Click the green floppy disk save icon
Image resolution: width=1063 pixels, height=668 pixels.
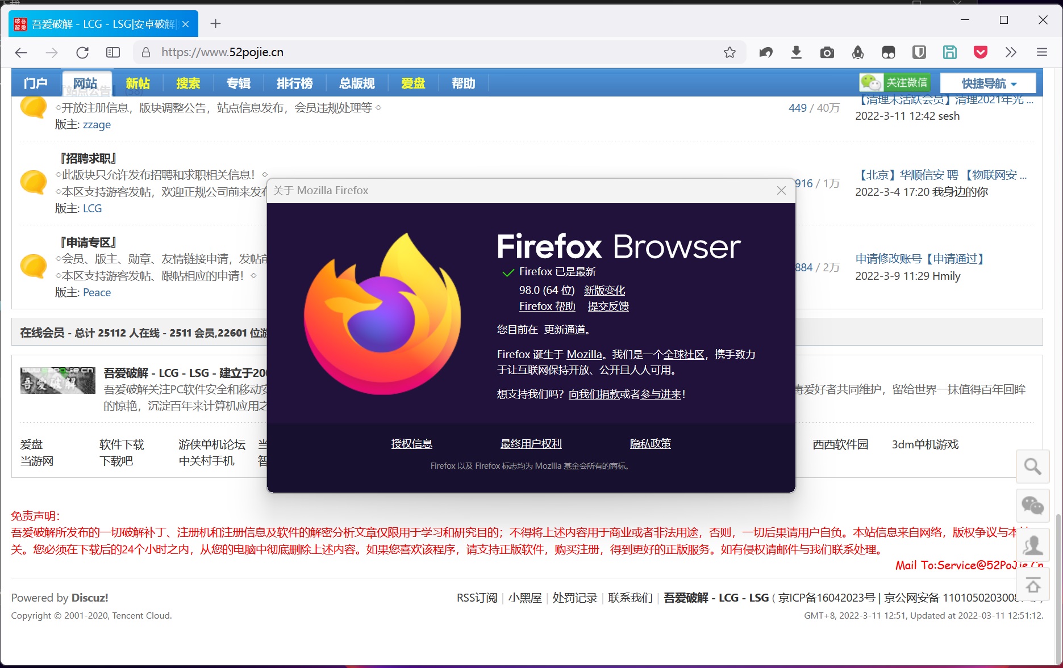click(x=950, y=52)
